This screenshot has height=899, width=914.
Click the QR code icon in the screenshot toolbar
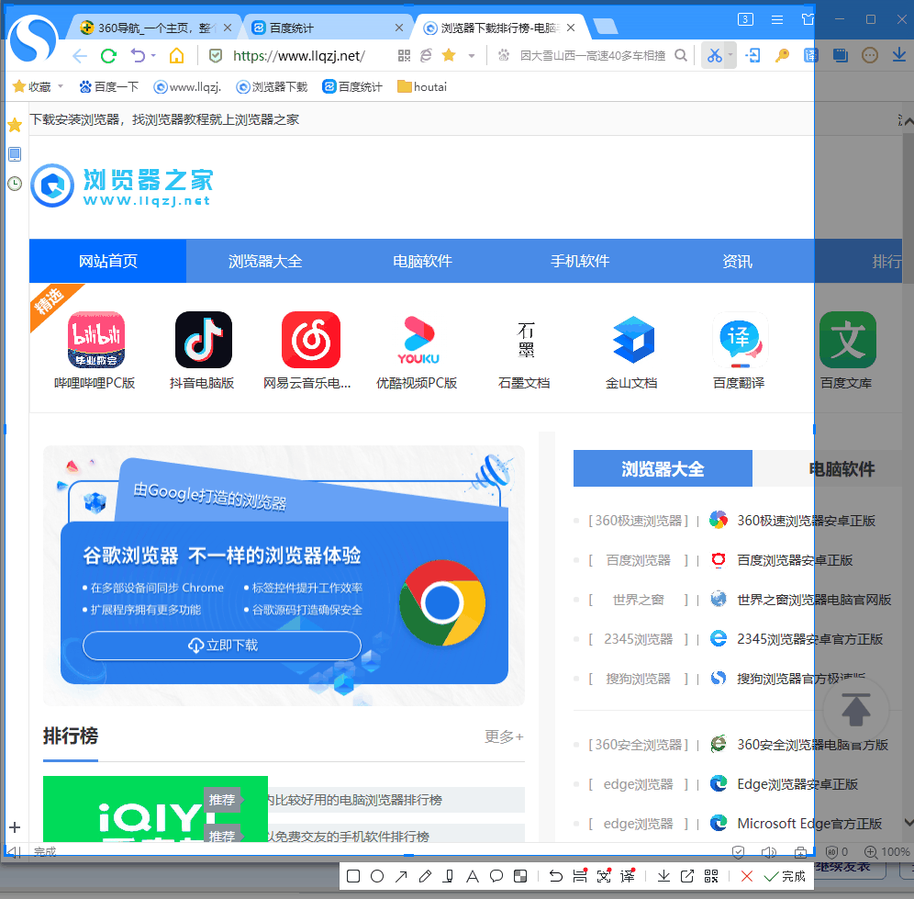click(712, 875)
